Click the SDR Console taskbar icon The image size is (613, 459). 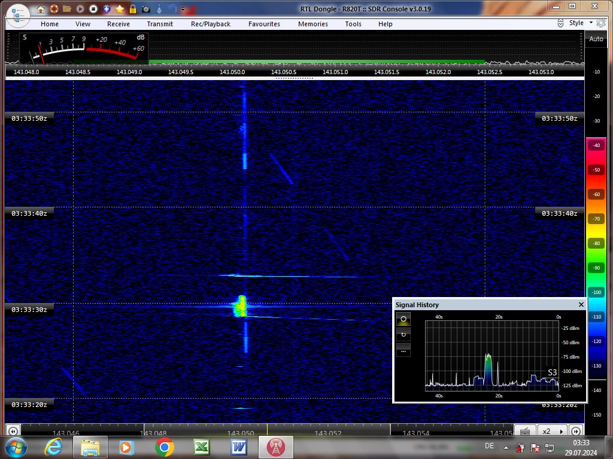coord(275,447)
